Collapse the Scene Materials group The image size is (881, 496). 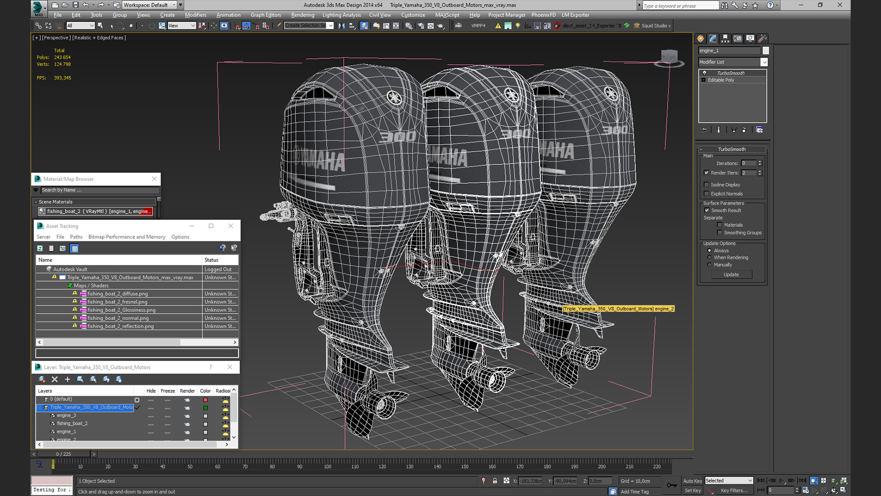pyautogui.click(x=36, y=202)
